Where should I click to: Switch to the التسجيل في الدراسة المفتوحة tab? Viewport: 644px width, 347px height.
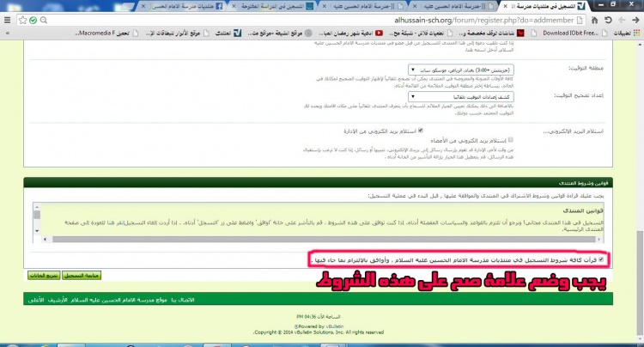(273, 6)
